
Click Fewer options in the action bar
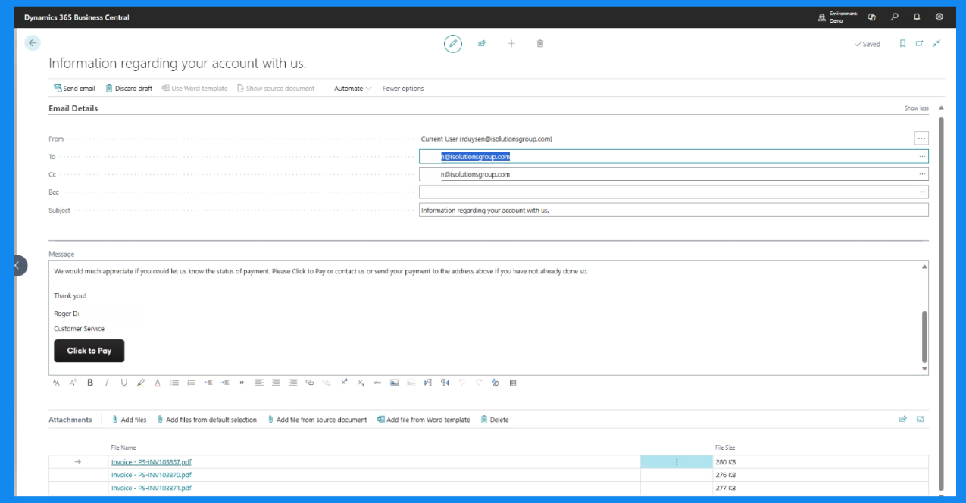pos(403,89)
